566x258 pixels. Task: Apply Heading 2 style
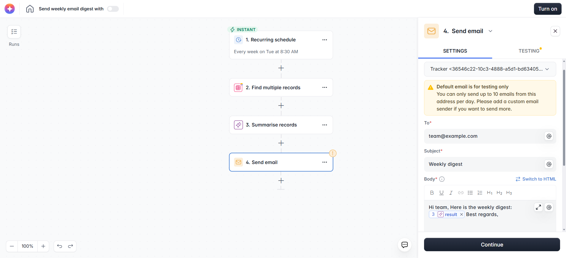[499, 193]
